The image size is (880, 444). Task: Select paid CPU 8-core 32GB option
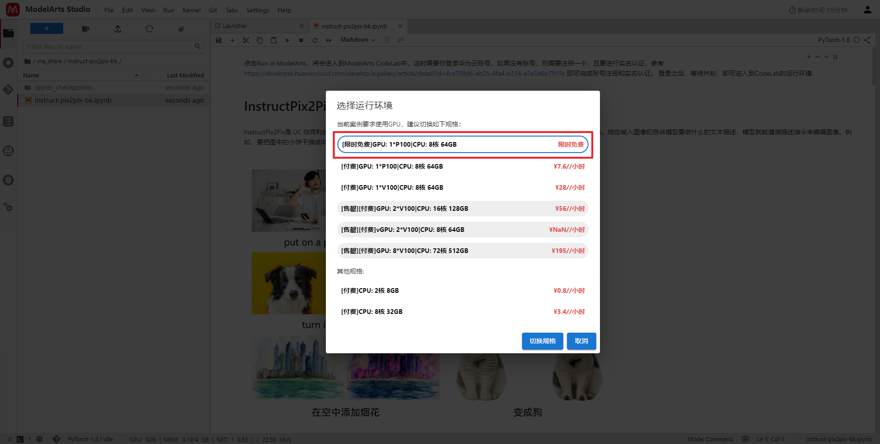pyautogui.click(x=463, y=312)
